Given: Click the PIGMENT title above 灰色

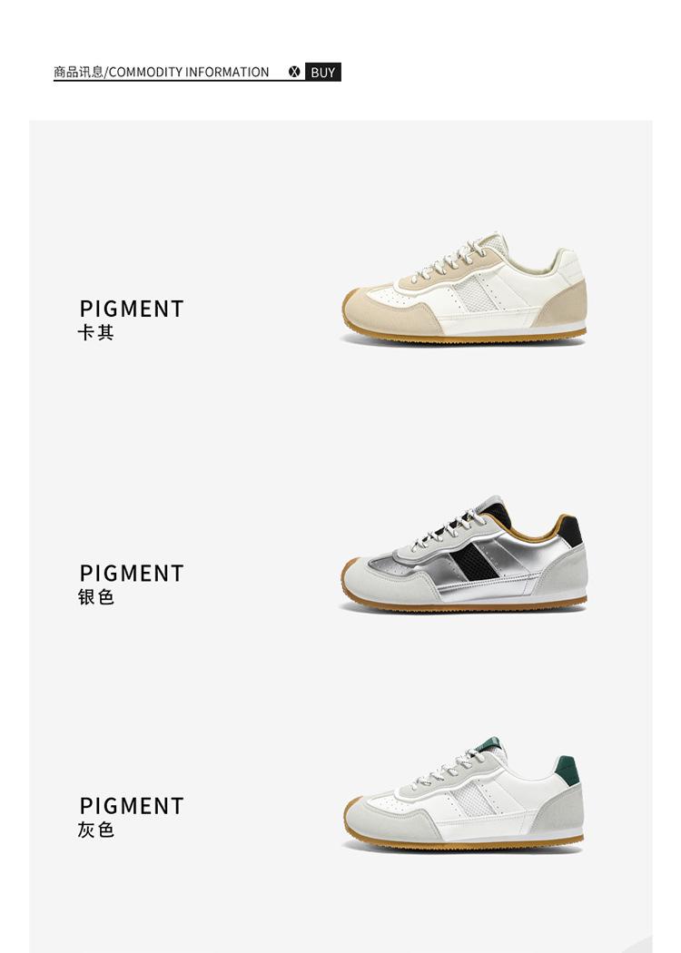Looking at the screenshot, I should pyautogui.click(x=132, y=806).
